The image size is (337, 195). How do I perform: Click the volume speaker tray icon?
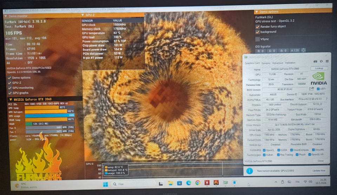point(310,182)
